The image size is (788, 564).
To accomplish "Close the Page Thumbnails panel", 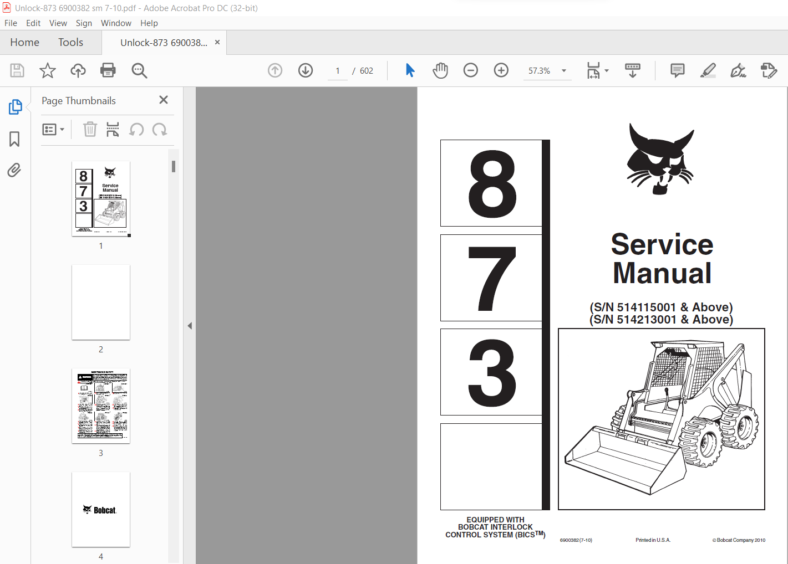I will point(164,100).
